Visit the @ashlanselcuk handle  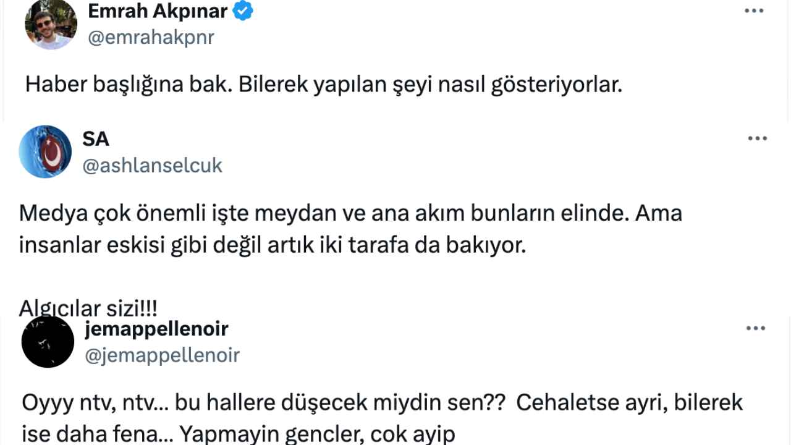pyautogui.click(x=152, y=166)
